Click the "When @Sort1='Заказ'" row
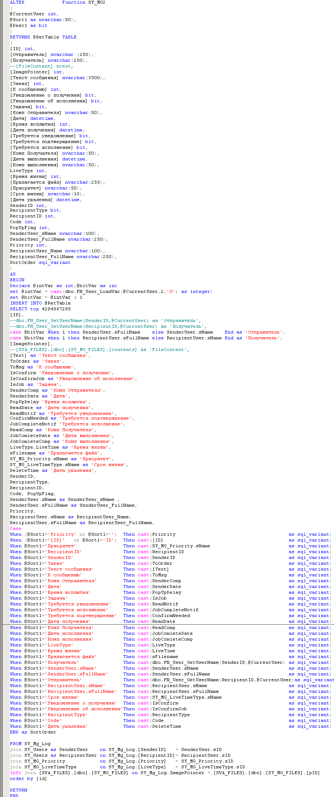 pyautogui.click(x=171, y=563)
